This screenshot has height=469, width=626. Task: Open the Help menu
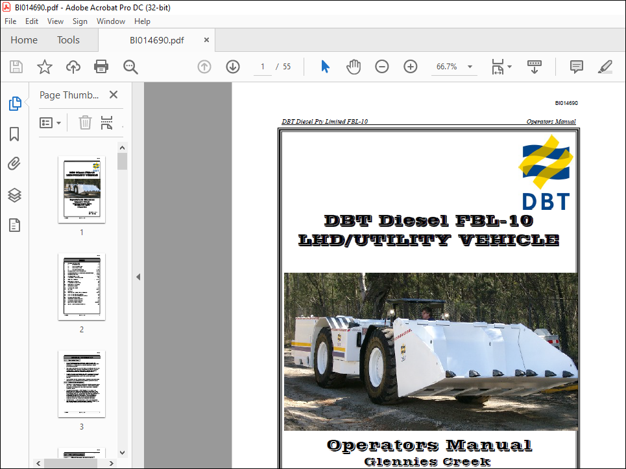[x=142, y=21]
